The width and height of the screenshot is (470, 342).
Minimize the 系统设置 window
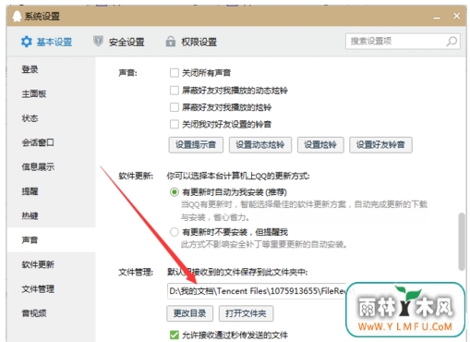[x=437, y=18]
